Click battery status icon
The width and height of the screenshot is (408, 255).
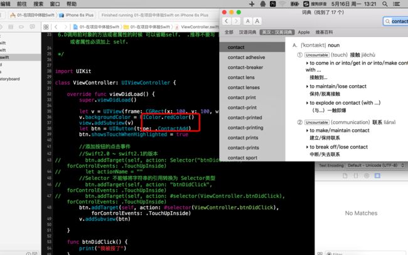pyautogui.click(x=294, y=4)
